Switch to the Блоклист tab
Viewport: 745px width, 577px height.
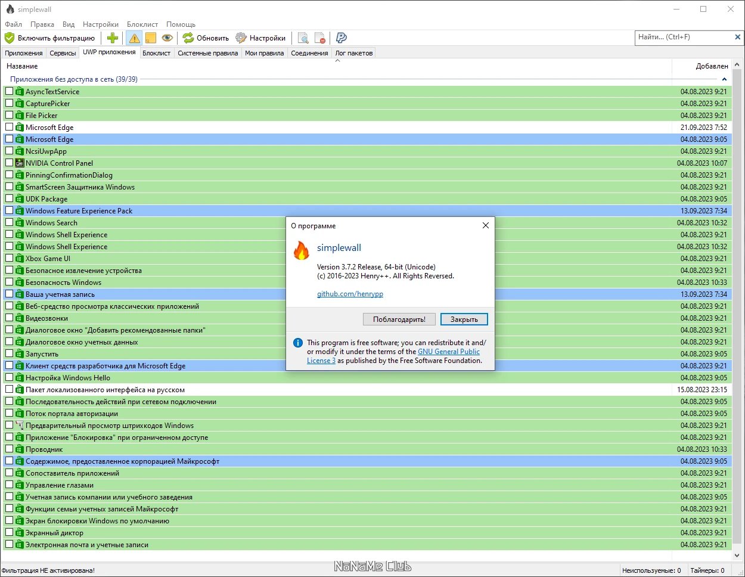[157, 53]
